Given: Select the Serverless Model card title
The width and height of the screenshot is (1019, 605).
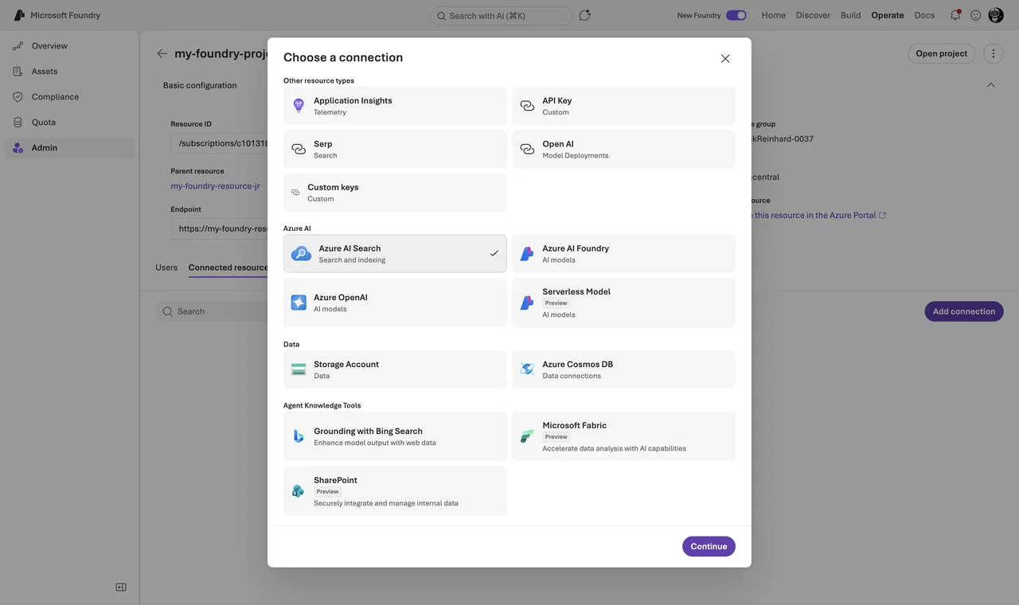Looking at the screenshot, I should [x=576, y=291].
